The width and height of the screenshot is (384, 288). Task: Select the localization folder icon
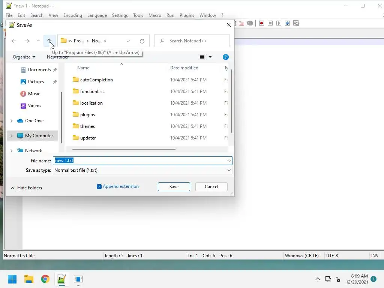click(x=76, y=103)
